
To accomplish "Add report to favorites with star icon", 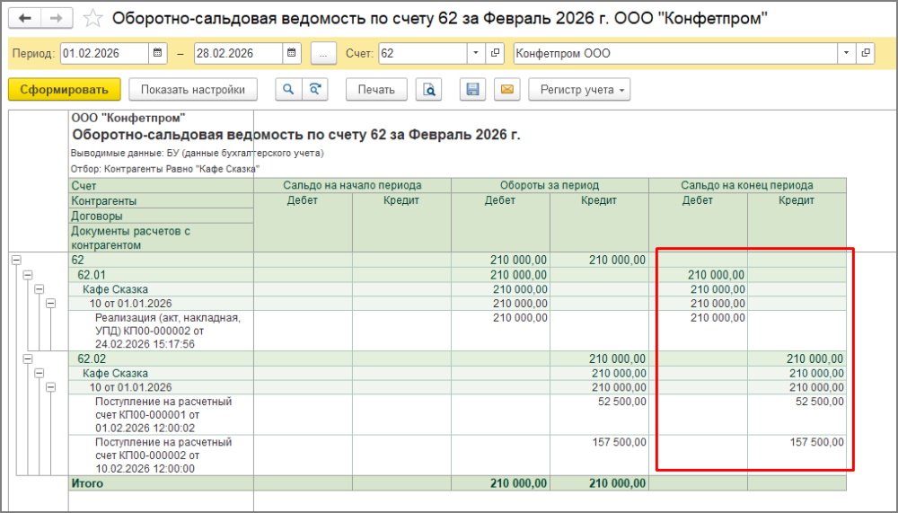I will (x=92, y=18).
